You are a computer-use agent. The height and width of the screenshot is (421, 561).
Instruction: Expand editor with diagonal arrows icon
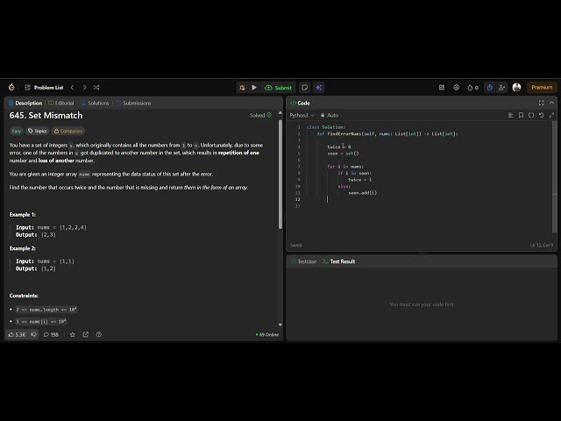tap(551, 115)
